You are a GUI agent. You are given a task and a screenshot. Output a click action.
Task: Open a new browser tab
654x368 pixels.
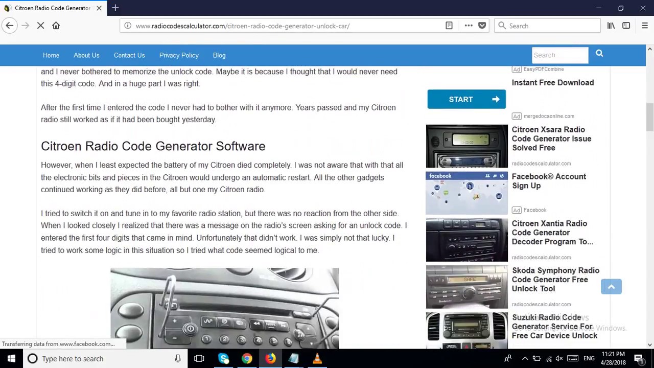tap(115, 8)
